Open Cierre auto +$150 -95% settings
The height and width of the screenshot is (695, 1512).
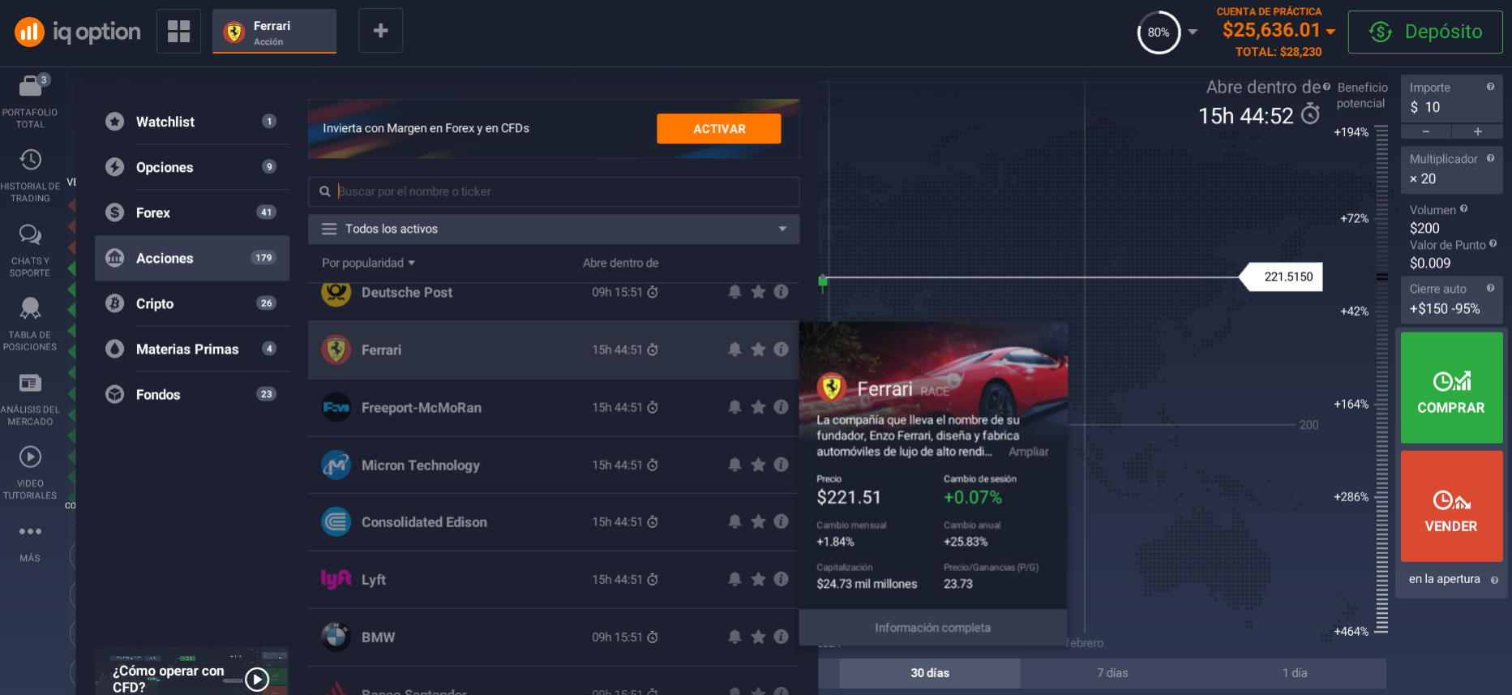point(1451,299)
